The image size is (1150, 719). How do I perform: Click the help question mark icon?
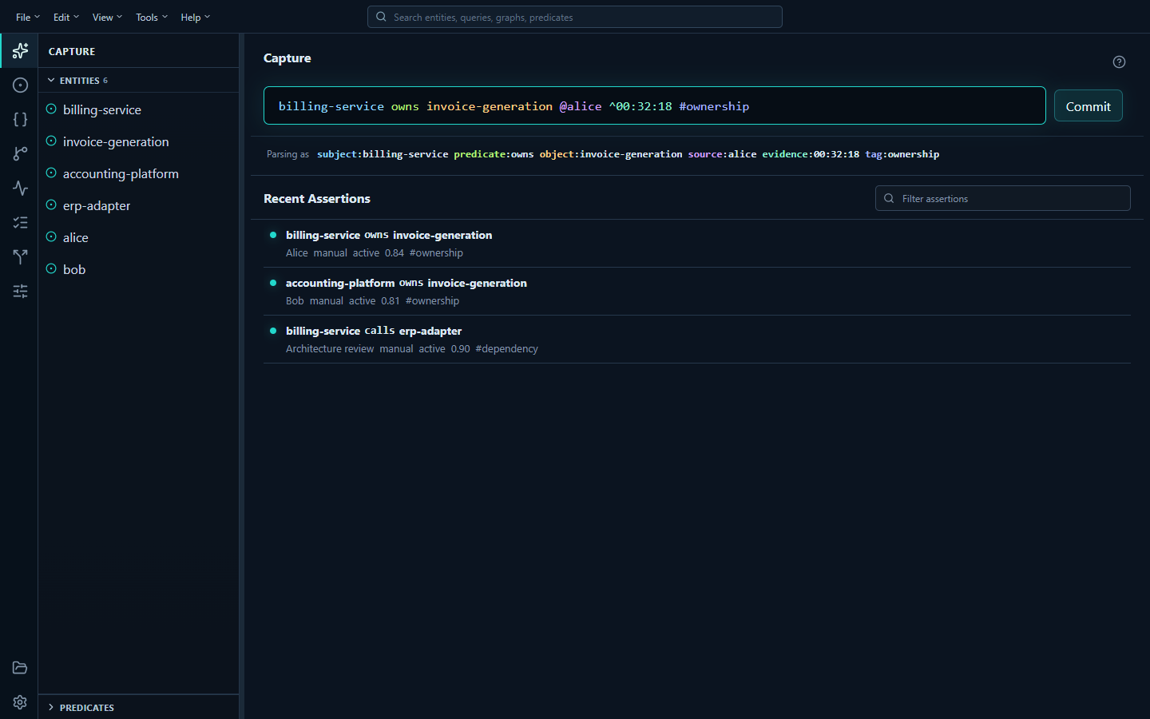tap(1119, 62)
